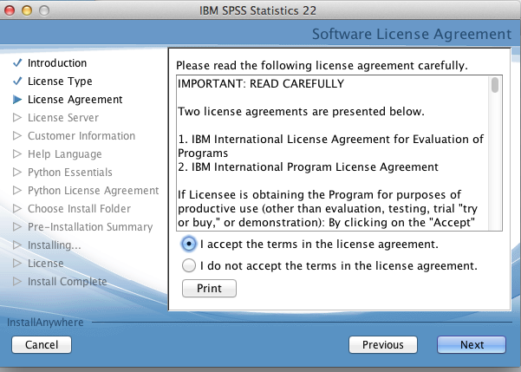Click the Customer Information step arrow icon
The image size is (521, 372).
[x=17, y=135]
